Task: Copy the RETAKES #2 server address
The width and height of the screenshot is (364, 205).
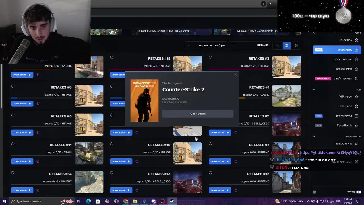Action: tap(236, 132)
